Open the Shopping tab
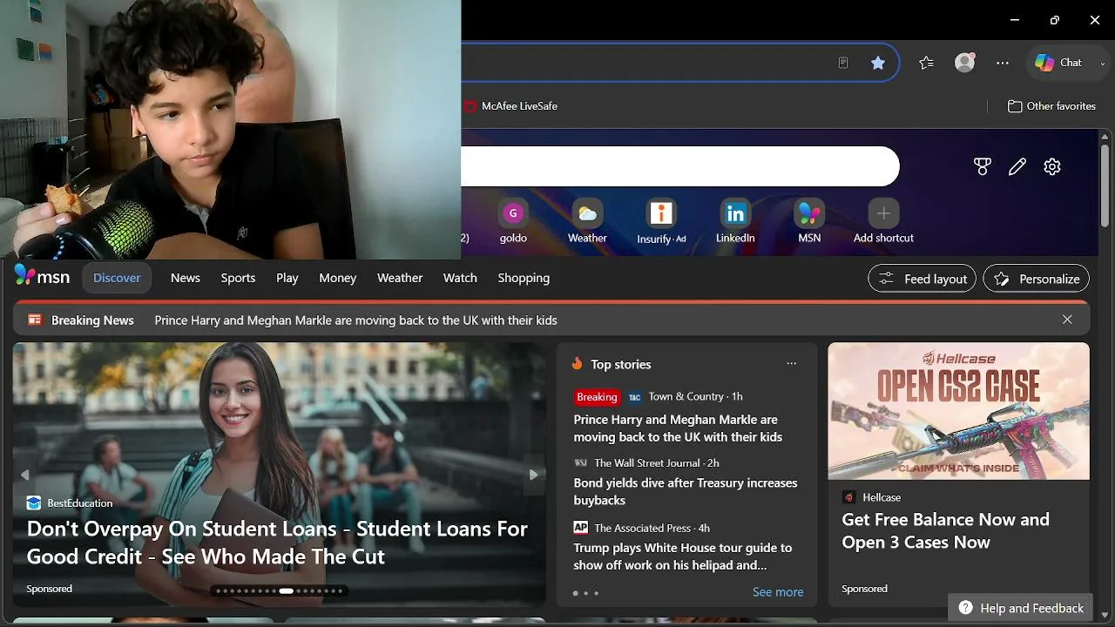Image resolution: width=1115 pixels, height=627 pixels. click(x=524, y=278)
